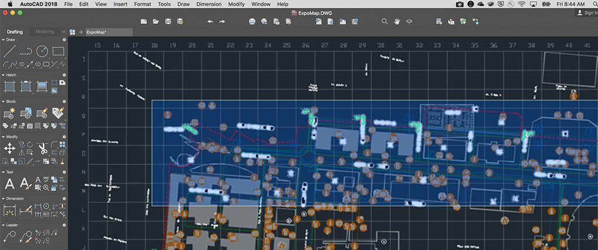
Task: Collapse the Draw panel section
Action: pos(3,40)
